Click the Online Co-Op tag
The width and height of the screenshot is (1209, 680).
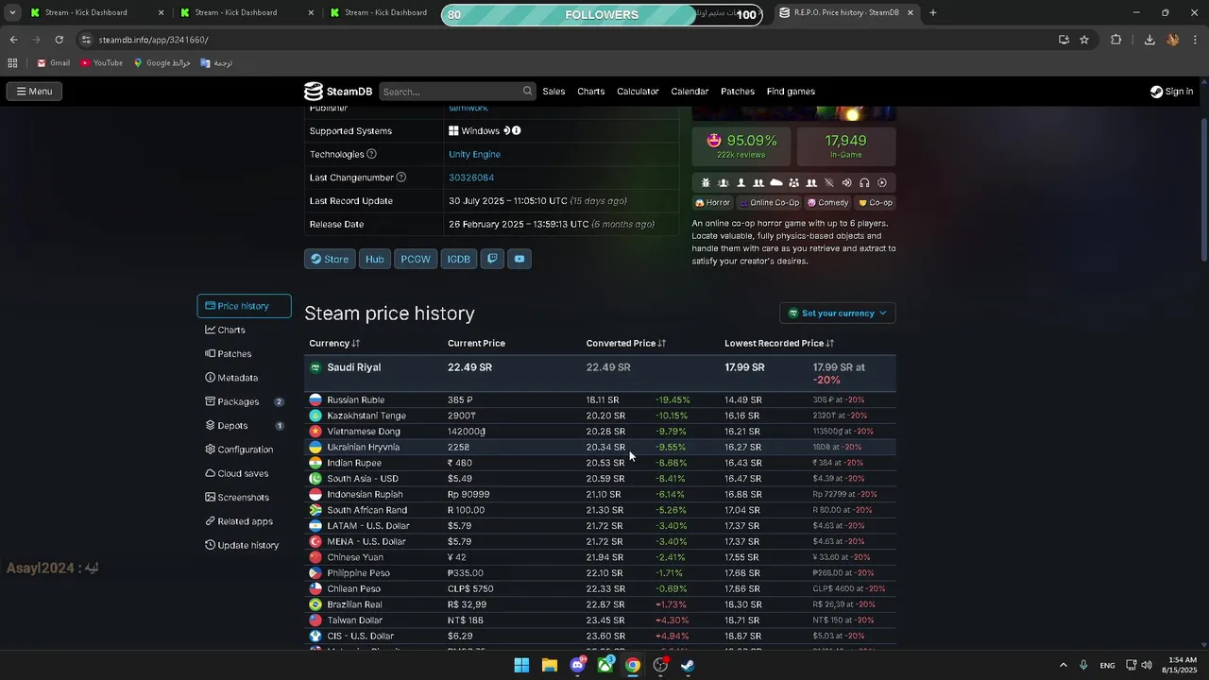(x=769, y=203)
